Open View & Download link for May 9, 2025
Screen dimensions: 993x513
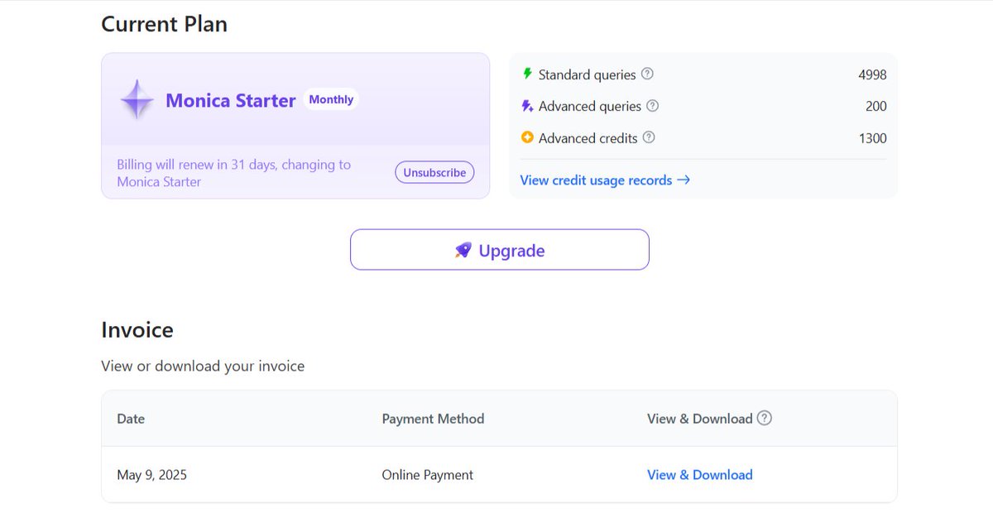tap(700, 475)
